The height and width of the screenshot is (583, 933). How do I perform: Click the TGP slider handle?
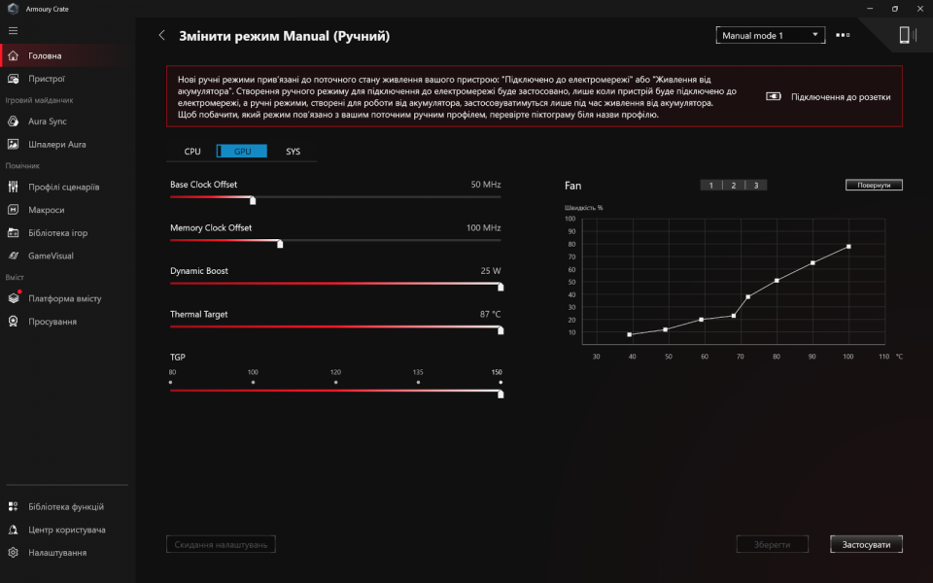tap(501, 394)
